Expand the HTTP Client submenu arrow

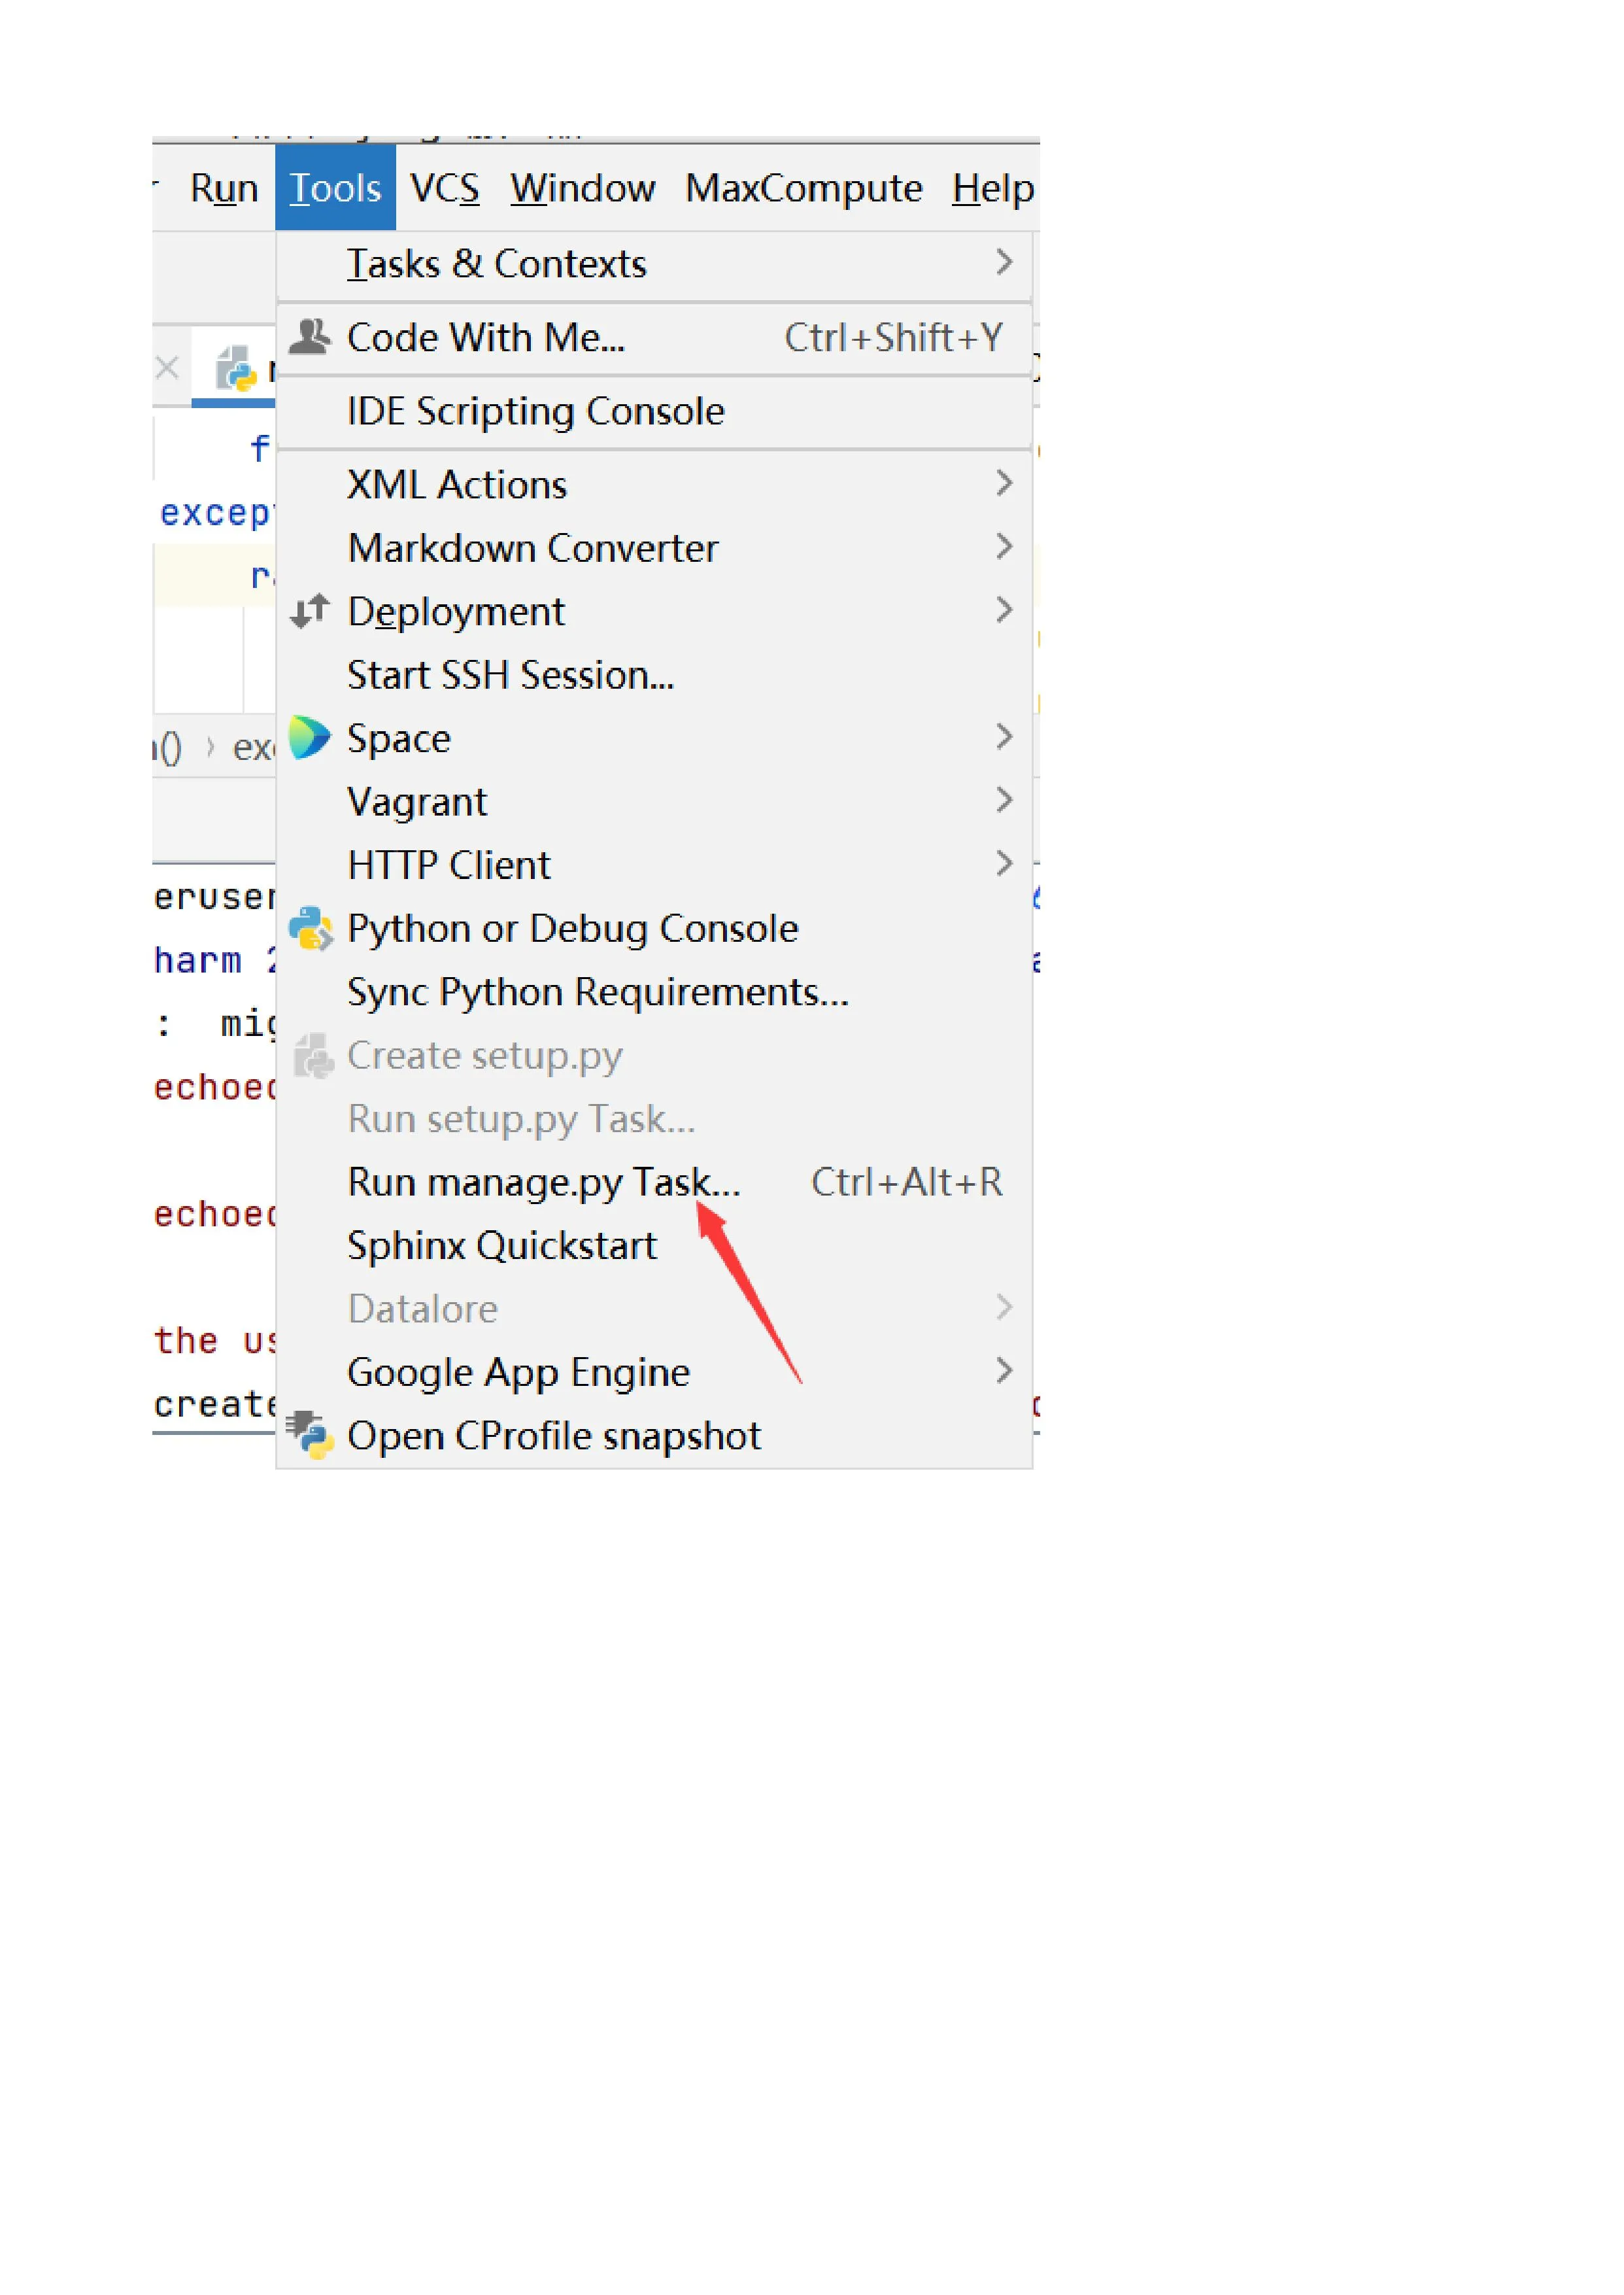click(x=1004, y=863)
